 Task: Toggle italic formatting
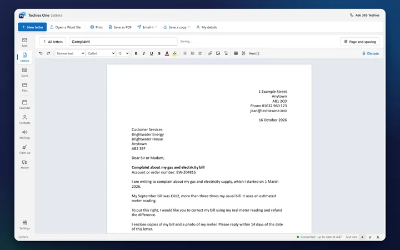tap(144, 53)
